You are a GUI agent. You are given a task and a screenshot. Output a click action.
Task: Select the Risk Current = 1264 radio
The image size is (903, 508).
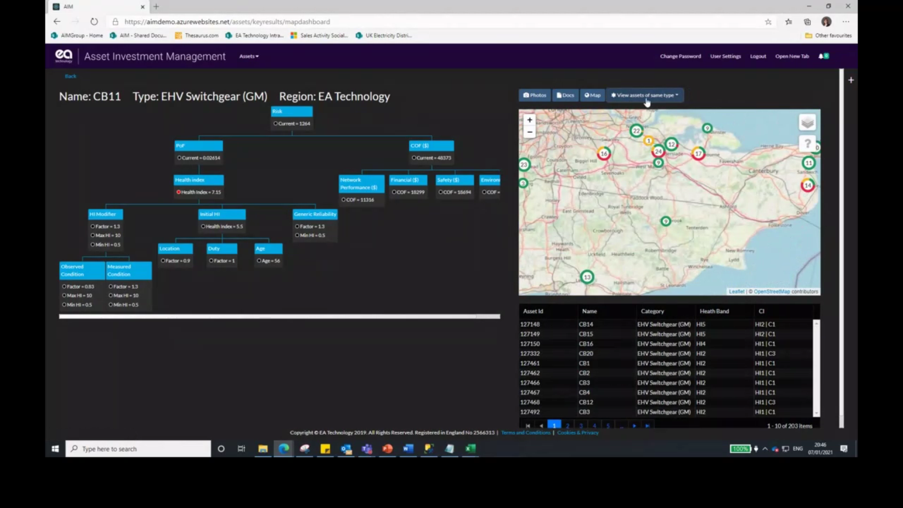pos(276,124)
